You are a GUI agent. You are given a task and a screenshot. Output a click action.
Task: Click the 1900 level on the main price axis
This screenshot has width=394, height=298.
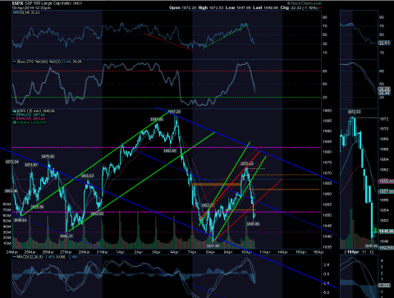(x=328, y=111)
